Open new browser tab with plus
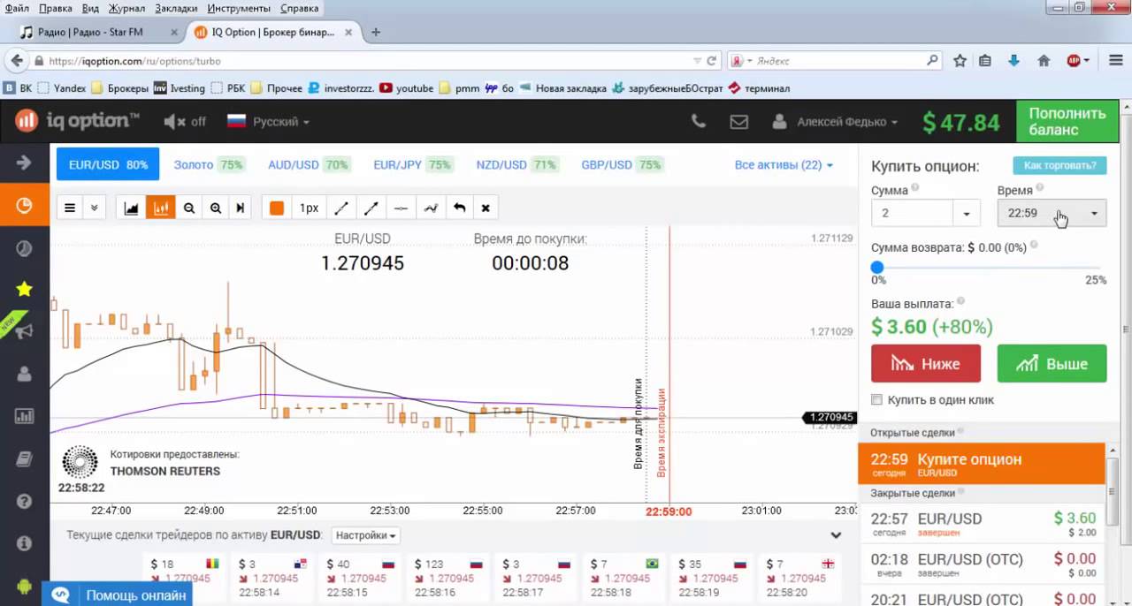Image resolution: width=1132 pixels, height=606 pixels. coord(376,32)
